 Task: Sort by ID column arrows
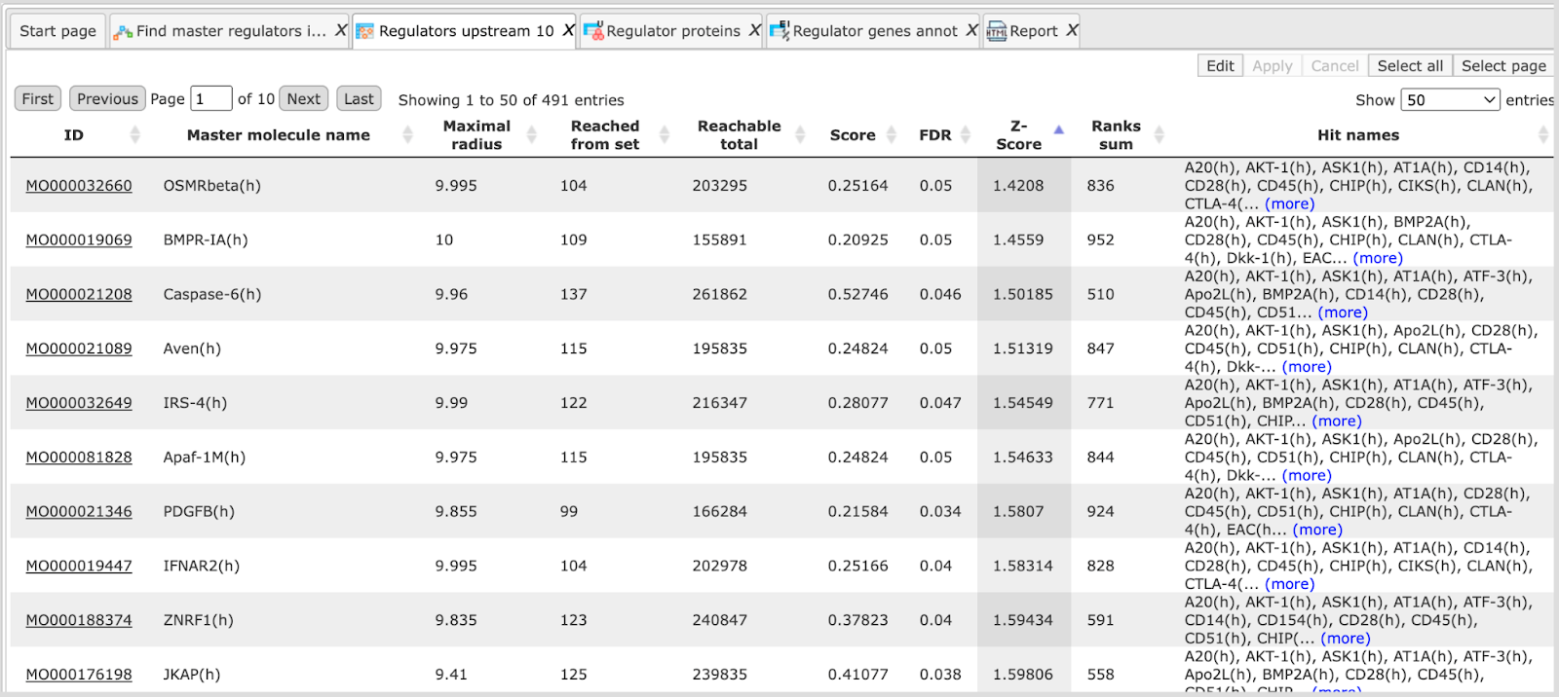(134, 135)
